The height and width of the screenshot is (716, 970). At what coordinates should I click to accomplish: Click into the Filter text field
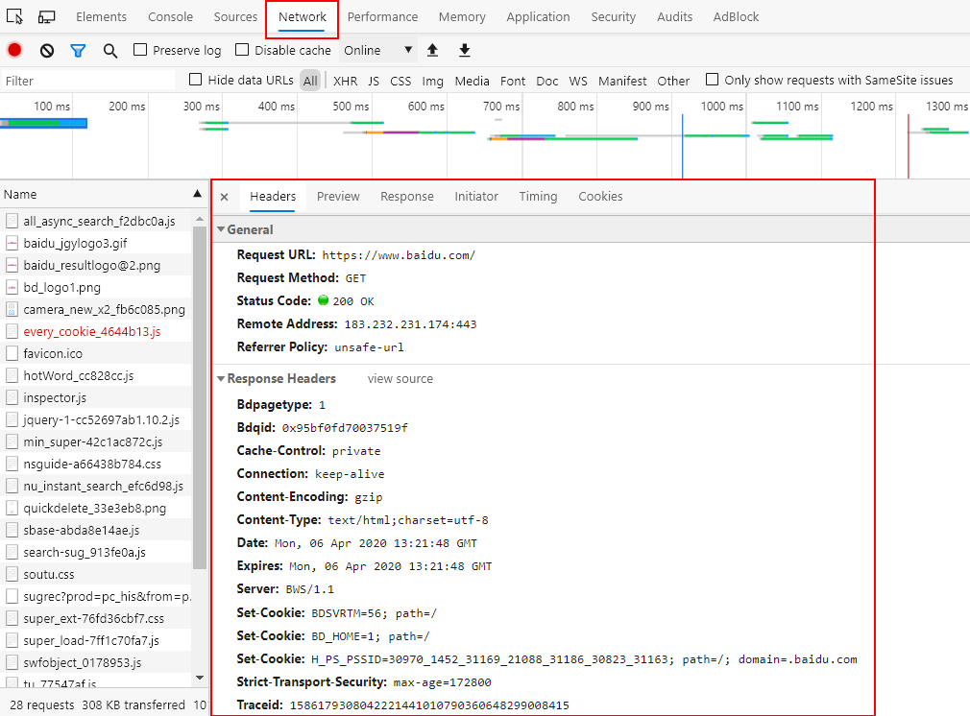(88, 81)
